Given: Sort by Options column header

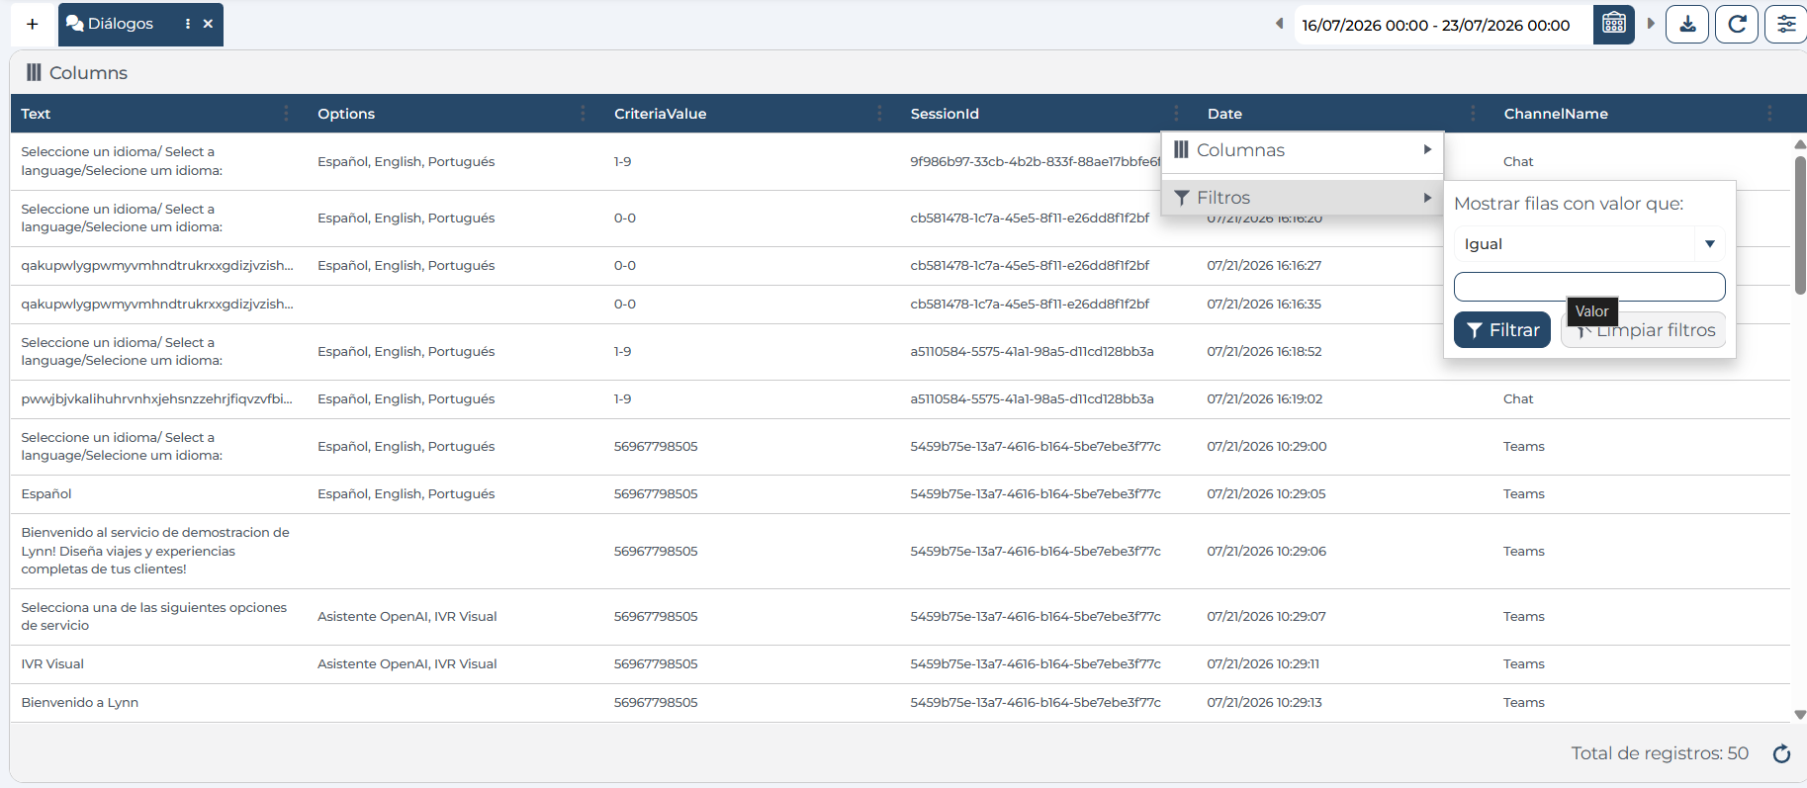Looking at the screenshot, I should click(346, 114).
